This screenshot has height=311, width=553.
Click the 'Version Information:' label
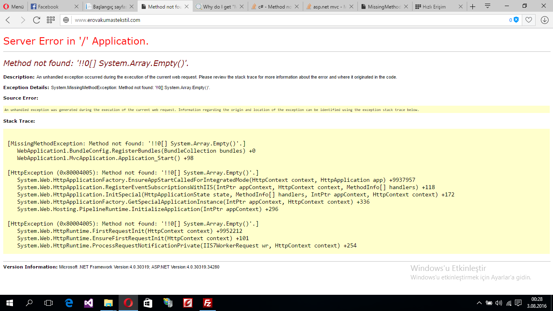30,267
